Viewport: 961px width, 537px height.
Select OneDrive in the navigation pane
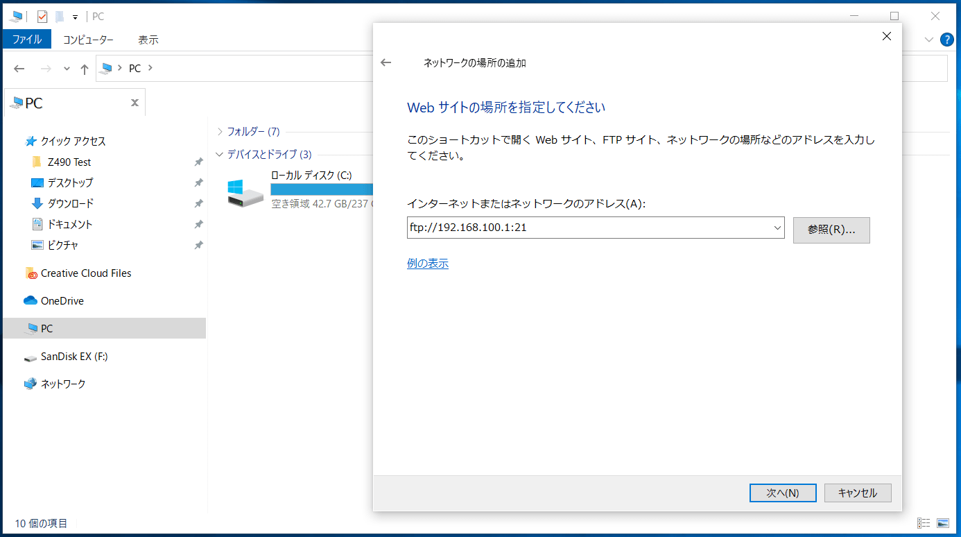tap(62, 301)
